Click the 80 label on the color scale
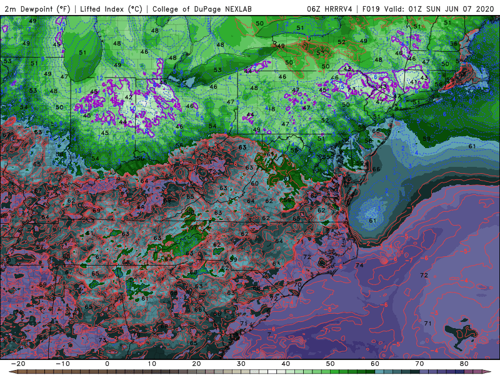 464,364
